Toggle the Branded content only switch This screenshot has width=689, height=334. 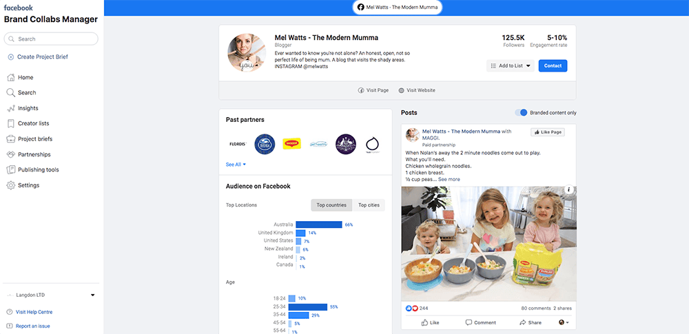pyautogui.click(x=521, y=112)
